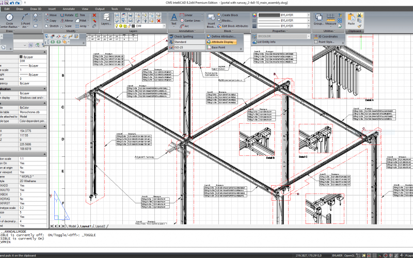Expand the BYLAYER color dropdown

tap(308, 15)
